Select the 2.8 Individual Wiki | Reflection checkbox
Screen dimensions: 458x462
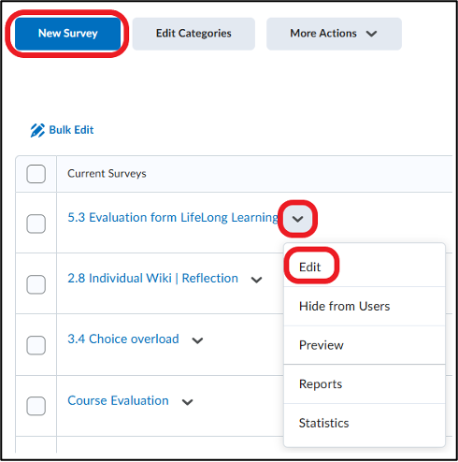36,284
